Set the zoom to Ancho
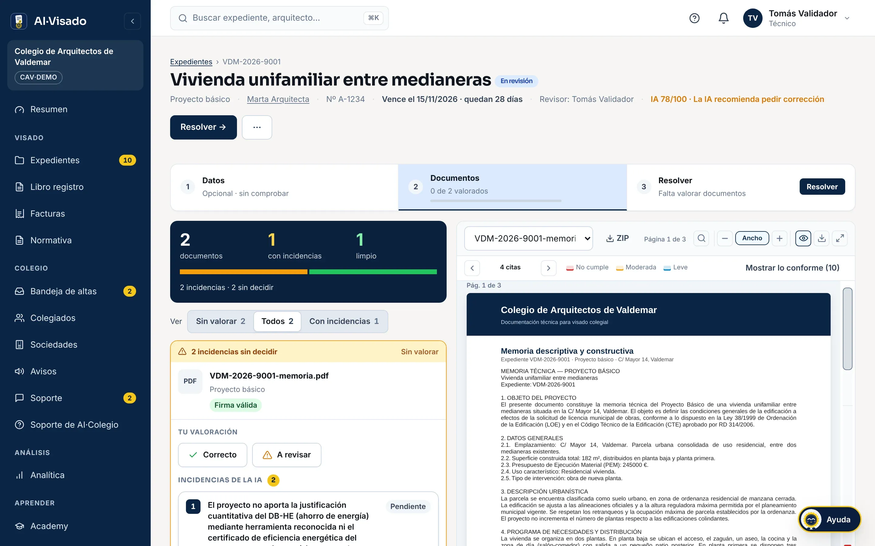Image resolution: width=875 pixels, height=546 pixels. 752,238
